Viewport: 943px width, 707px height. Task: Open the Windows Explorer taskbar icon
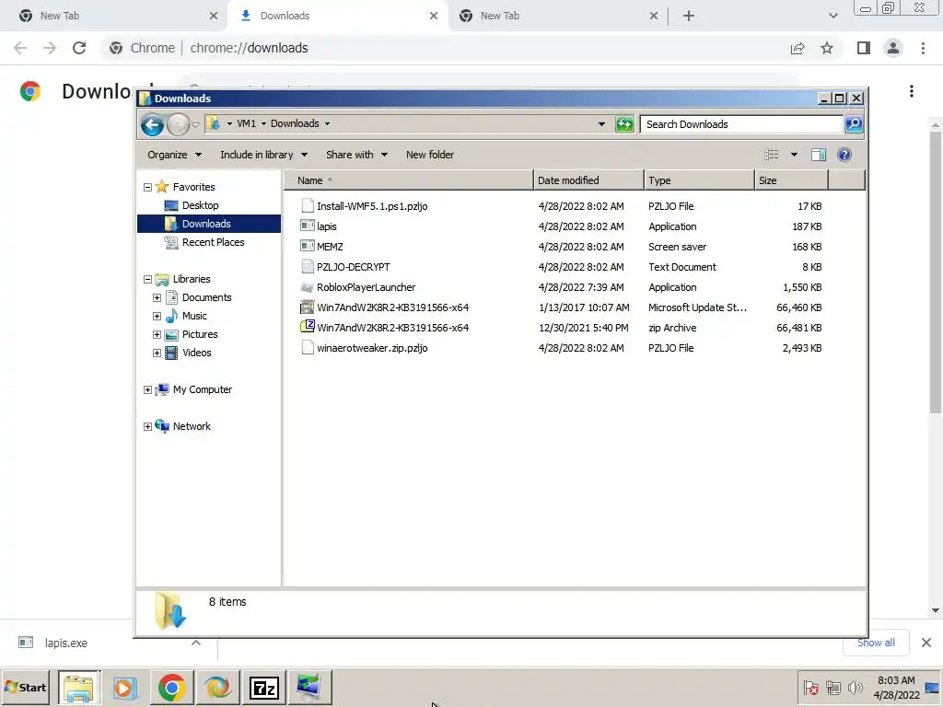pyautogui.click(x=79, y=688)
